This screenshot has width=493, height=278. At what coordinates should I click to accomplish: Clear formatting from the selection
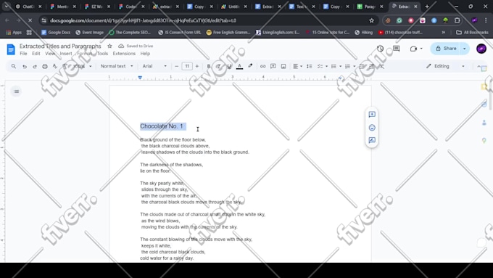381,66
